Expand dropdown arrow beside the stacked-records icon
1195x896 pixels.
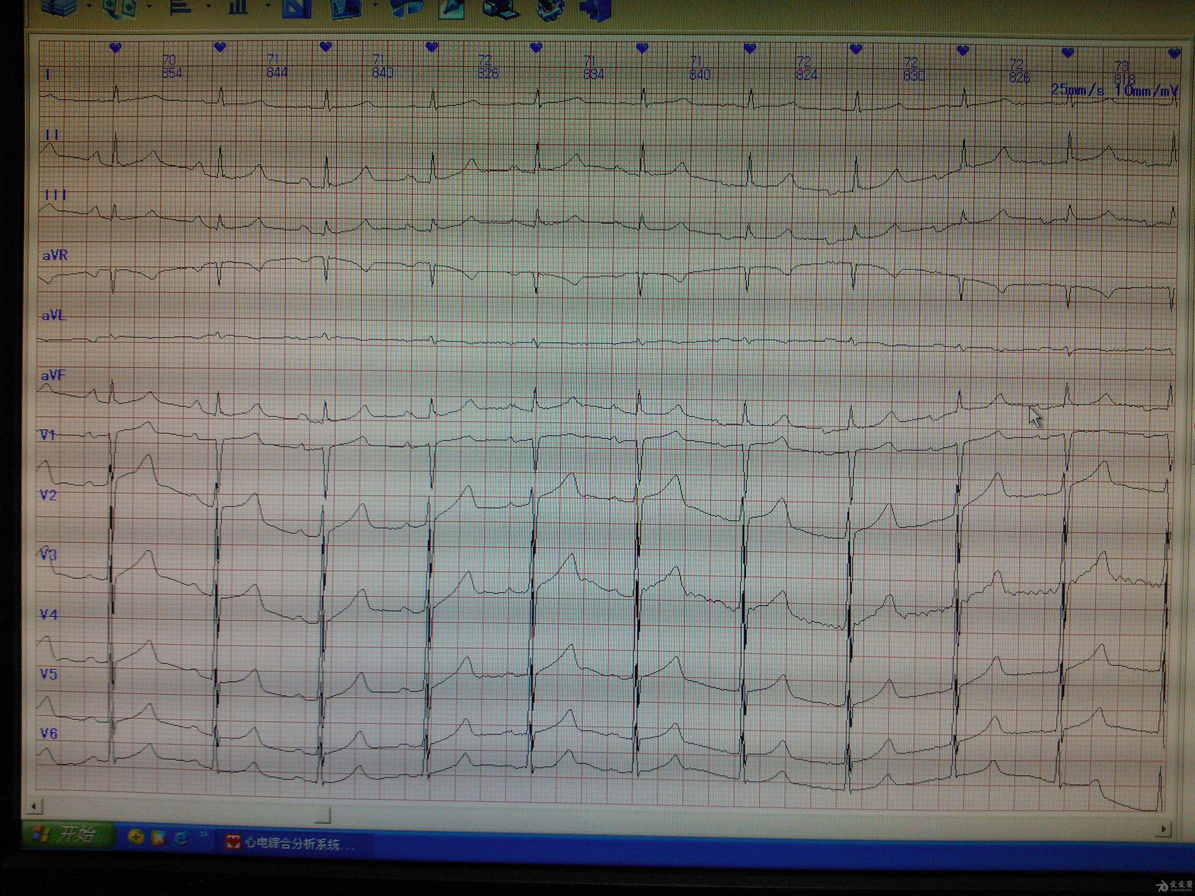point(89,7)
